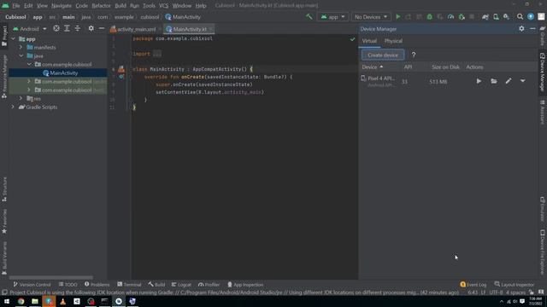Open the Refactor menu
The width and height of the screenshot is (547, 307).
coord(101,6)
